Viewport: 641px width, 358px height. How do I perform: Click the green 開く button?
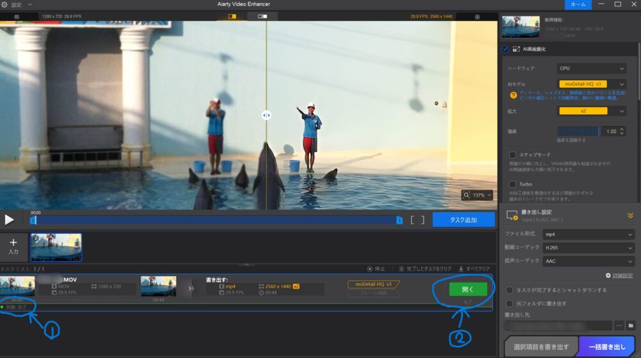pos(468,289)
